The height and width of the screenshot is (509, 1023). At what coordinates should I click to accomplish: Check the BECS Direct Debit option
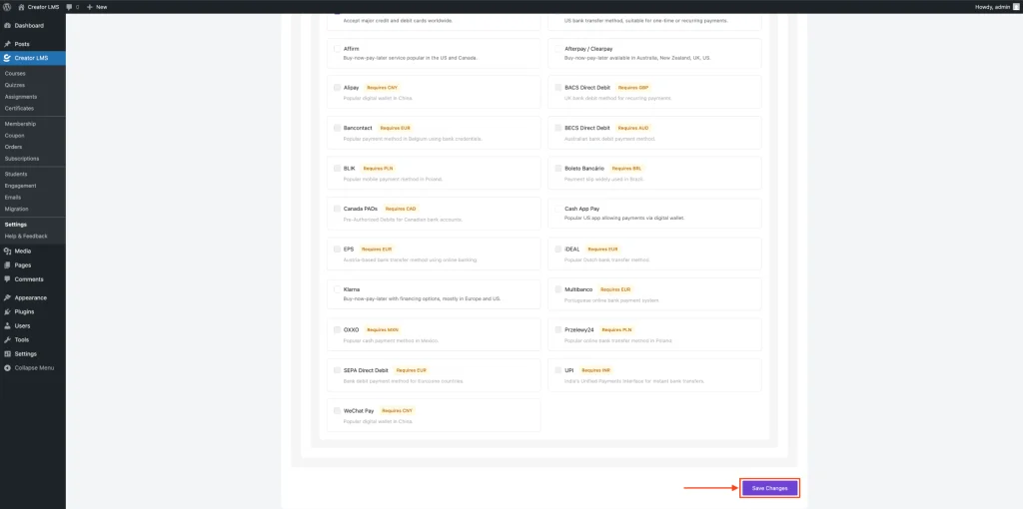tap(557, 128)
